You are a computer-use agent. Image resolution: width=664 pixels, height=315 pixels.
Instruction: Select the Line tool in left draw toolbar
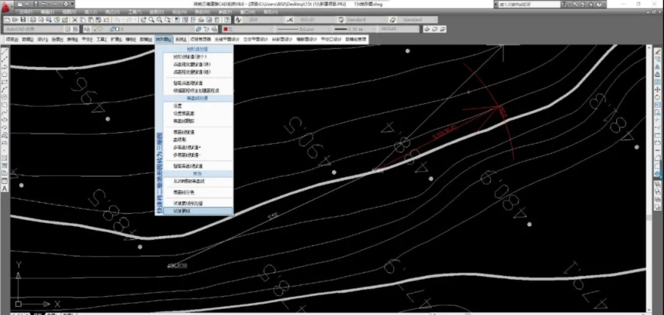coord(5,52)
